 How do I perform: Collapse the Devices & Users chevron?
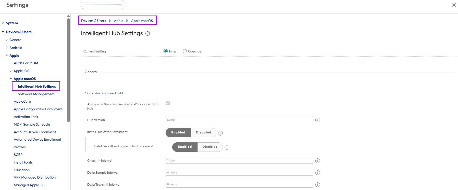[x=3, y=32]
